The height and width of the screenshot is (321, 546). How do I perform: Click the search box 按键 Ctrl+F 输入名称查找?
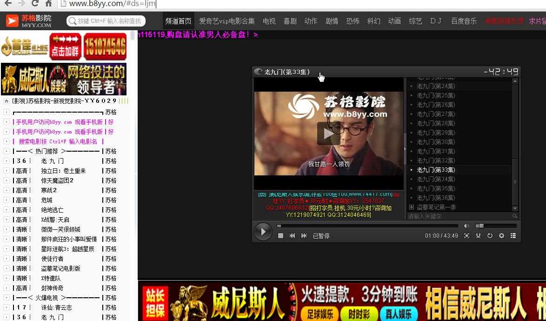(106, 21)
